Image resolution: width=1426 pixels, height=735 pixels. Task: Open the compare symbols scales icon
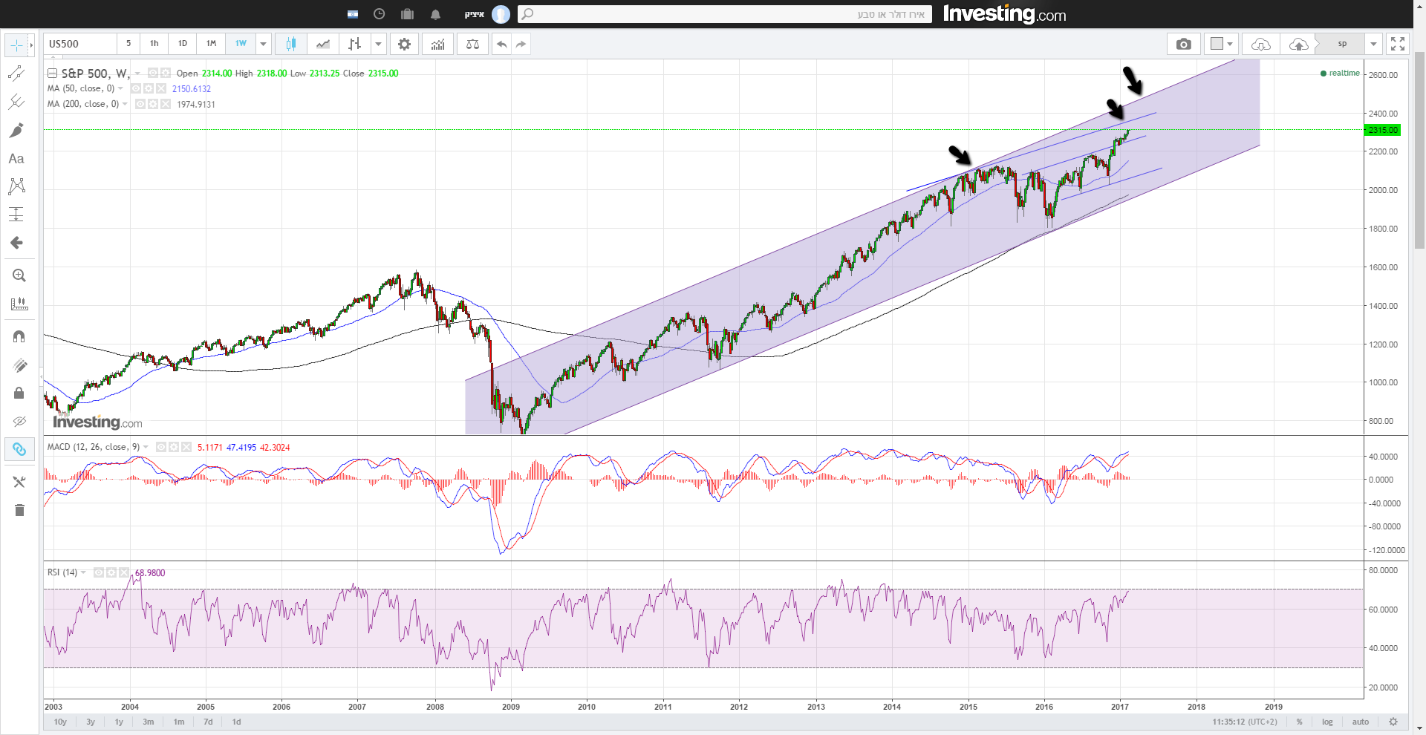click(472, 45)
